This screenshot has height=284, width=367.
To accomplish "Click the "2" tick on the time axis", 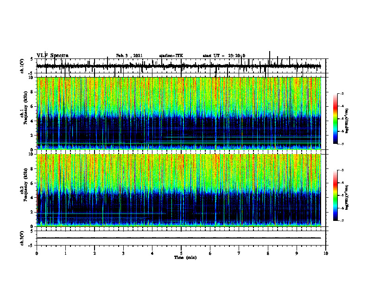I will 95,253.
